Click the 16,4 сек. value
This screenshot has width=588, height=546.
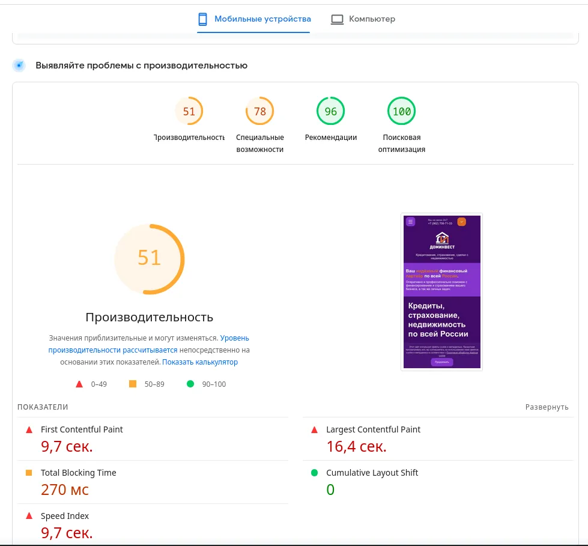pos(356,446)
